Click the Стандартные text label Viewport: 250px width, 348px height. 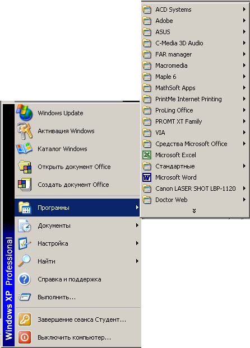tap(175, 166)
